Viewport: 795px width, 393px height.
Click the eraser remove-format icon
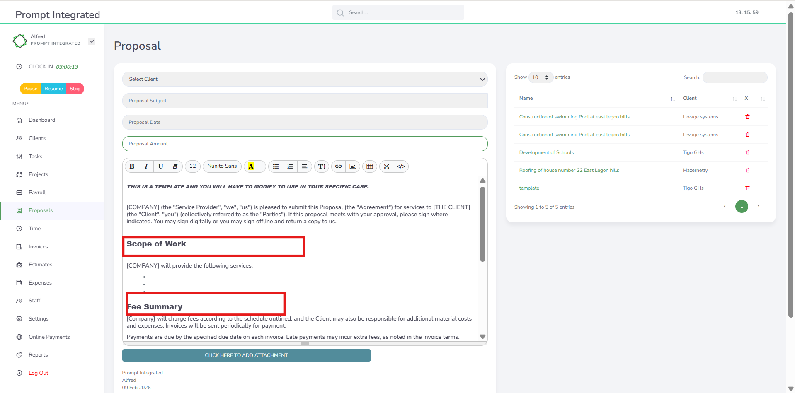175,166
